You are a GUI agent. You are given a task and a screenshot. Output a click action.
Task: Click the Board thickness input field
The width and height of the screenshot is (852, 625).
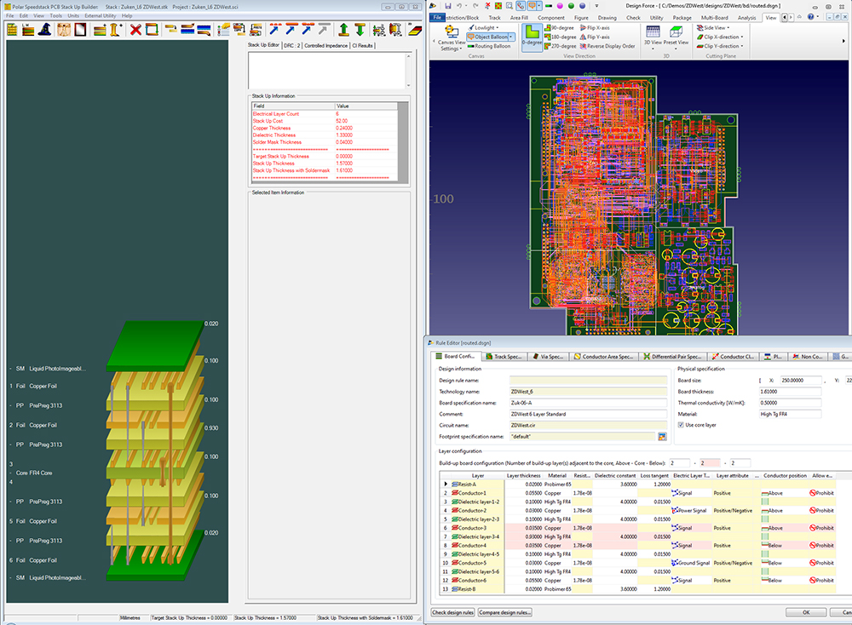[x=791, y=392]
